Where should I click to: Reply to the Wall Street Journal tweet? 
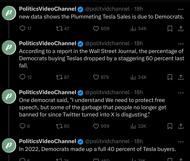(25, 77)
